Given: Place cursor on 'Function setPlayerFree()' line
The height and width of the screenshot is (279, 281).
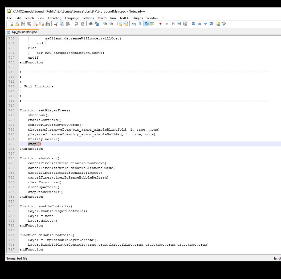Looking at the screenshot, I should 45,110.
